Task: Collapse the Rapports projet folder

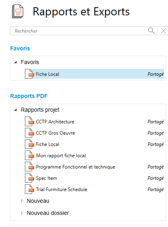Action: (16, 110)
